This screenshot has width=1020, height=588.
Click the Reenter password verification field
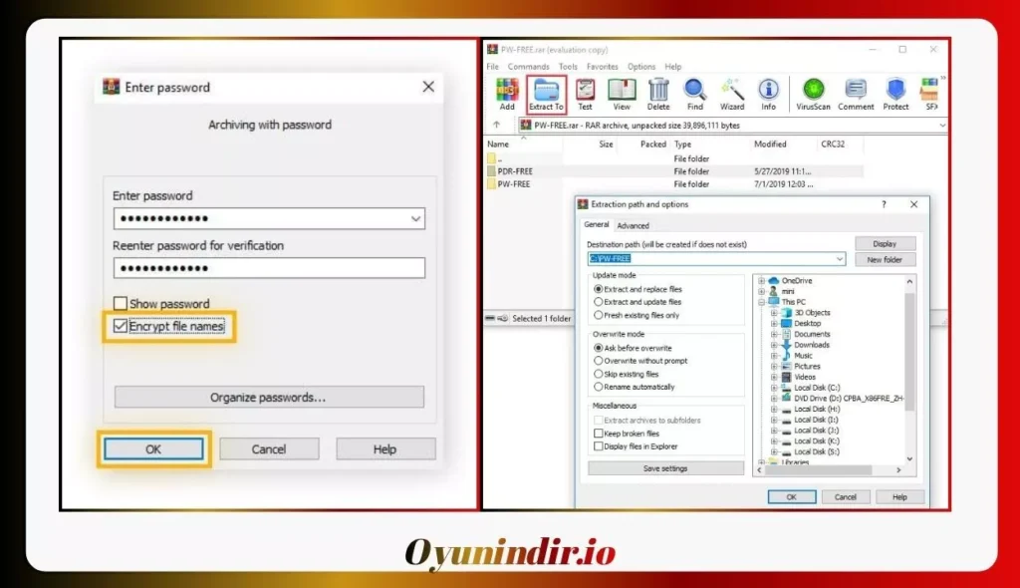[x=269, y=268]
